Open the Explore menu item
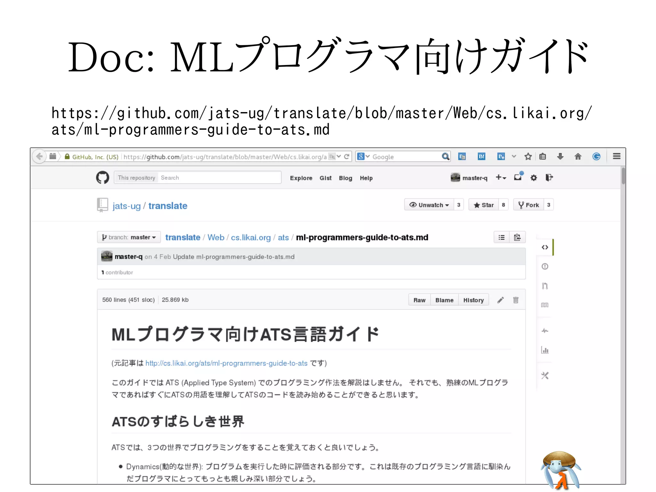This screenshot has width=656, height=492. pos(301,178)
